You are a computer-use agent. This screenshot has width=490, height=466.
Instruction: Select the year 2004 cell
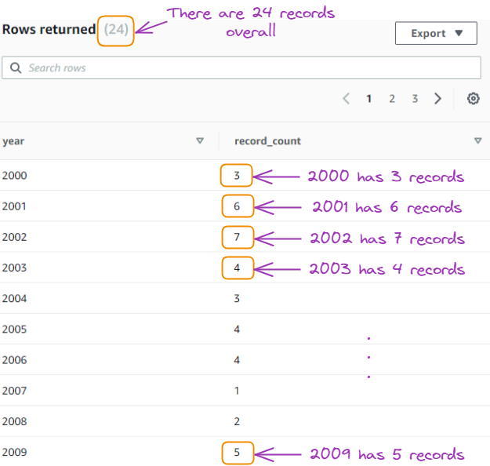coord(15,298)
